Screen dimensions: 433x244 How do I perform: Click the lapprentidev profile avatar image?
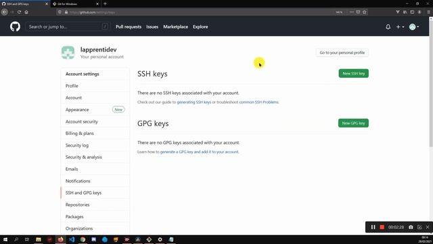coord(68,53)
